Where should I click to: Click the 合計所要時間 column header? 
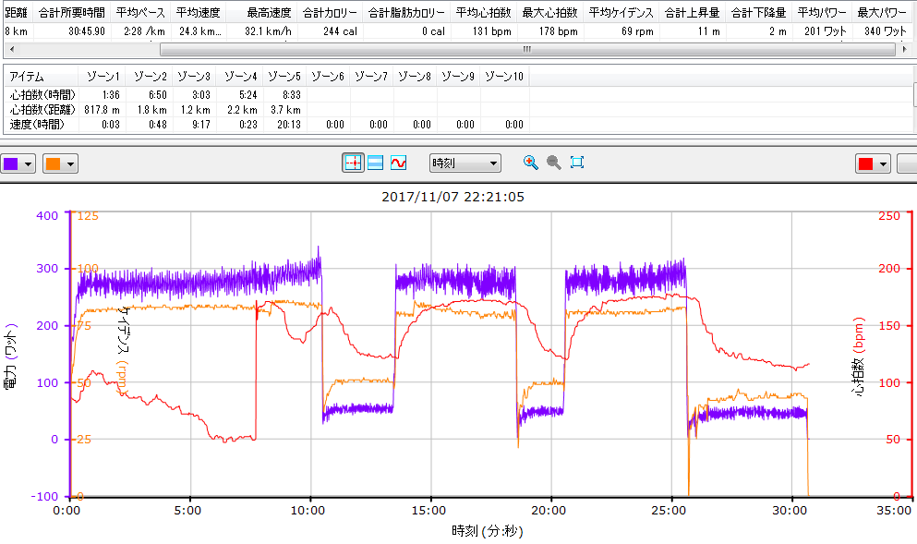[x=72, y=12]
